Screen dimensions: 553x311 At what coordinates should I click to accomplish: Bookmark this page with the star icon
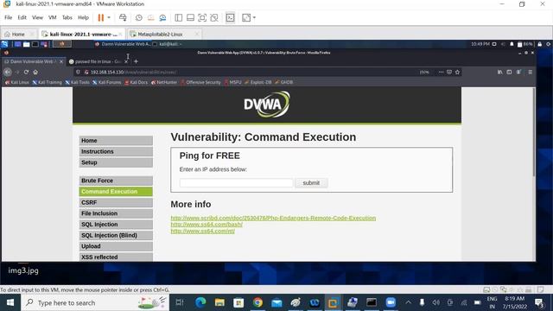point(457,72)
